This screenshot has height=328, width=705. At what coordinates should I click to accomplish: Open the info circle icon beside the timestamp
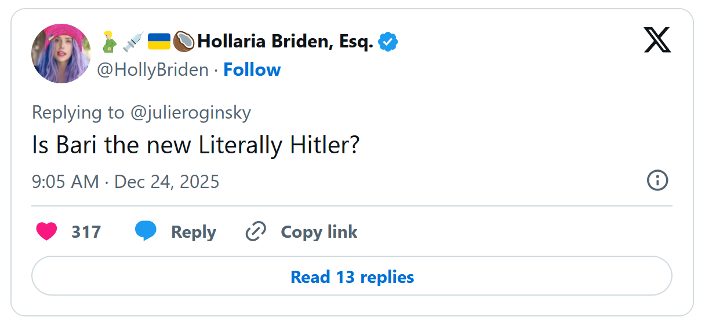coord(657,180)
